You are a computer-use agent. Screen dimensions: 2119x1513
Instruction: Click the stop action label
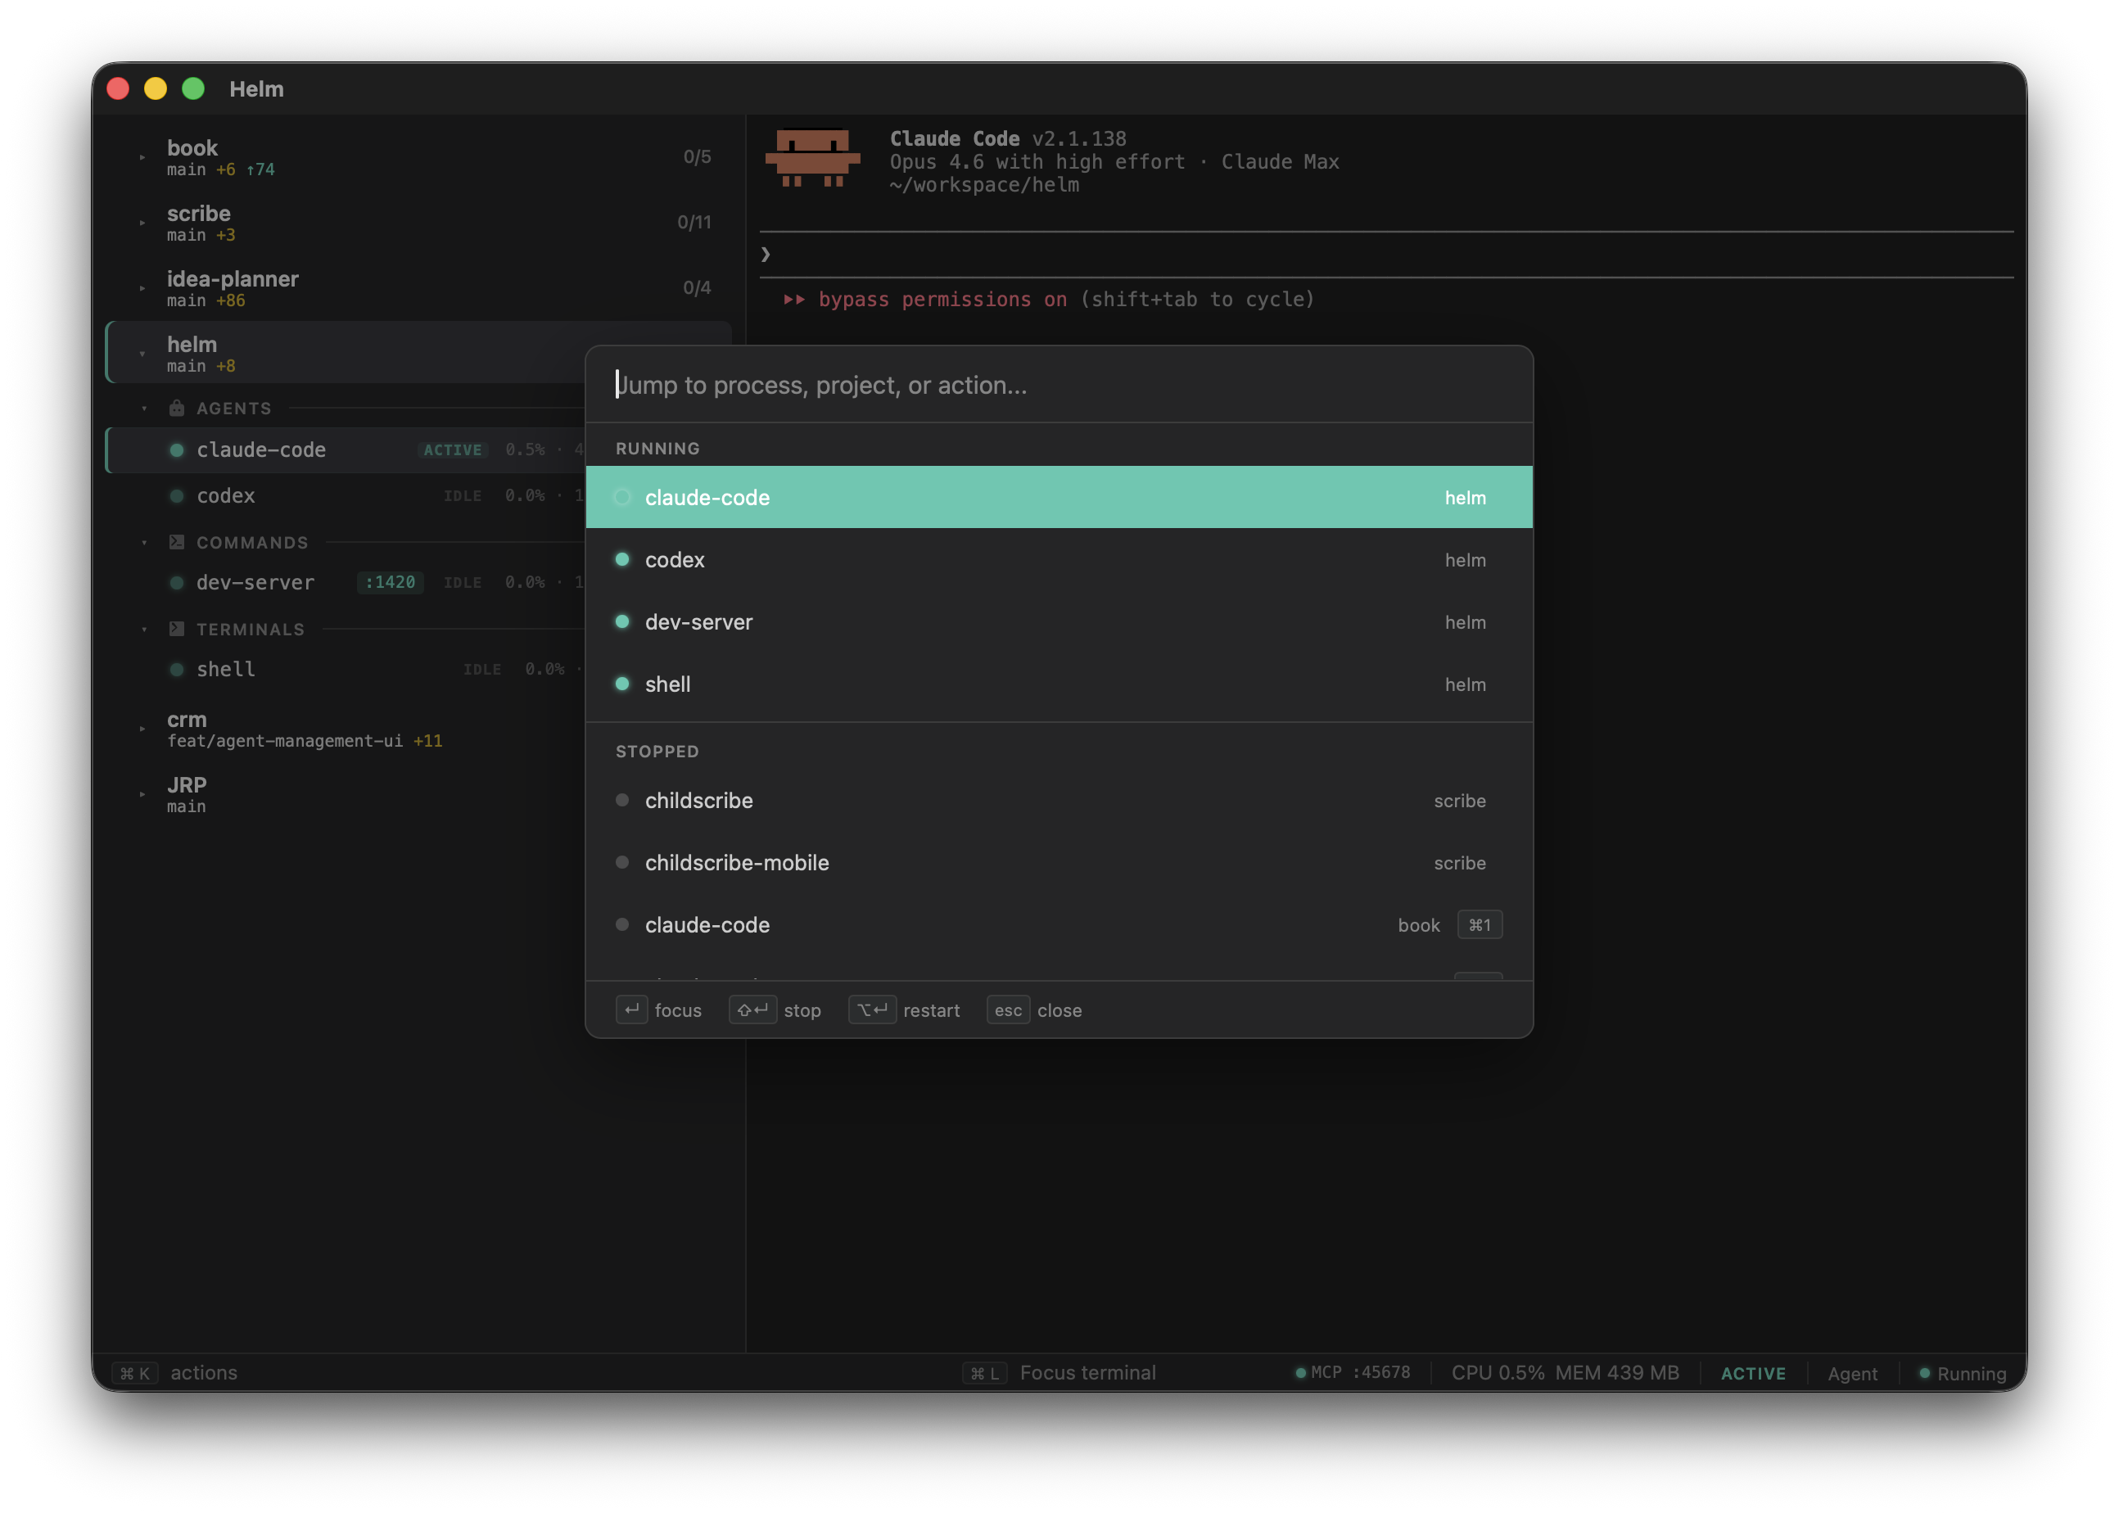(802, 1011)
